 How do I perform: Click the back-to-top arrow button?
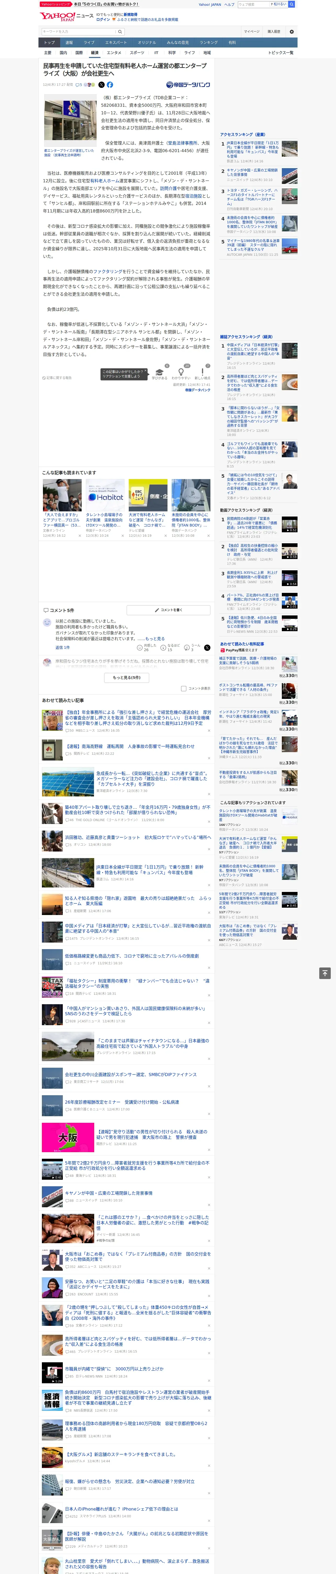pyautogui.click(x=325, y=973)
